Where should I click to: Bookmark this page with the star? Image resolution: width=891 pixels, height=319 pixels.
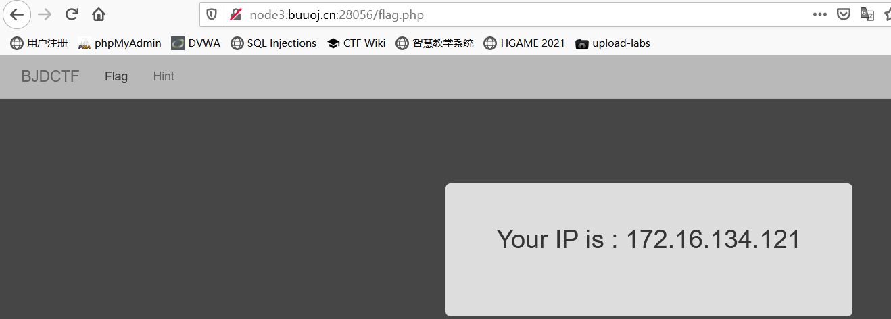886,14
